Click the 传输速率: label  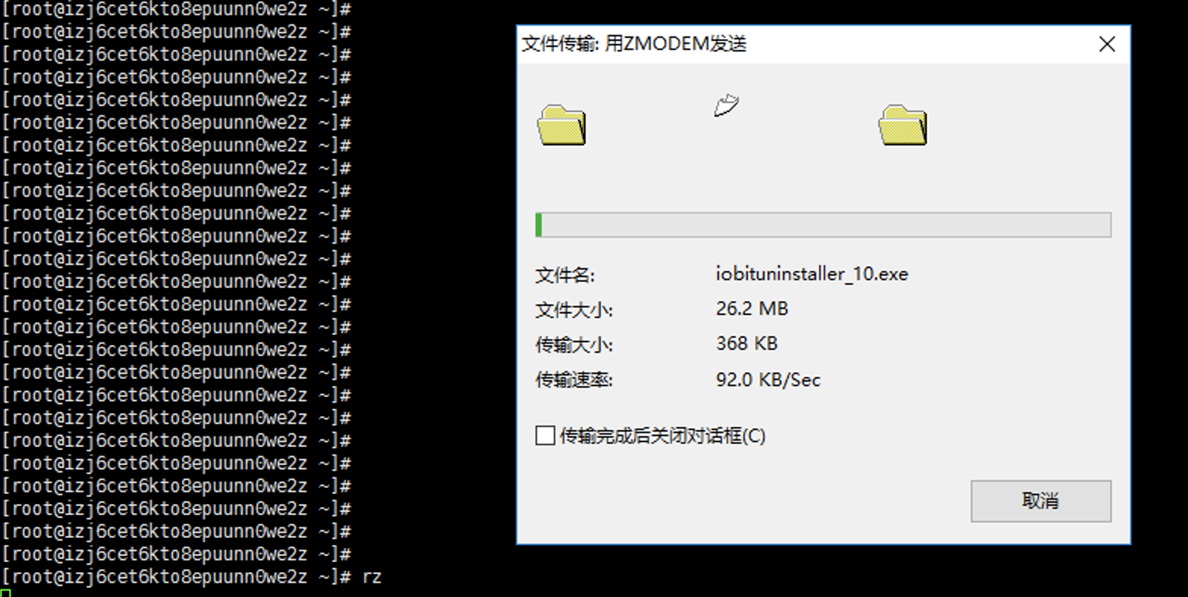tap(574, 380)
